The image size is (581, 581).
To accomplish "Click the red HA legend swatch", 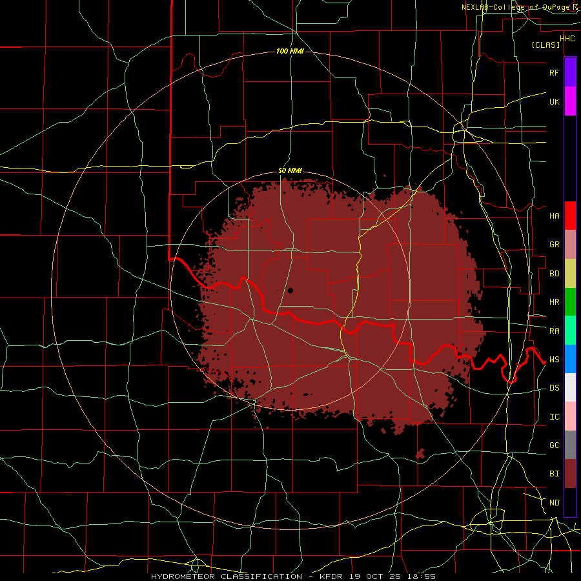I will click(x=570, y=216).
